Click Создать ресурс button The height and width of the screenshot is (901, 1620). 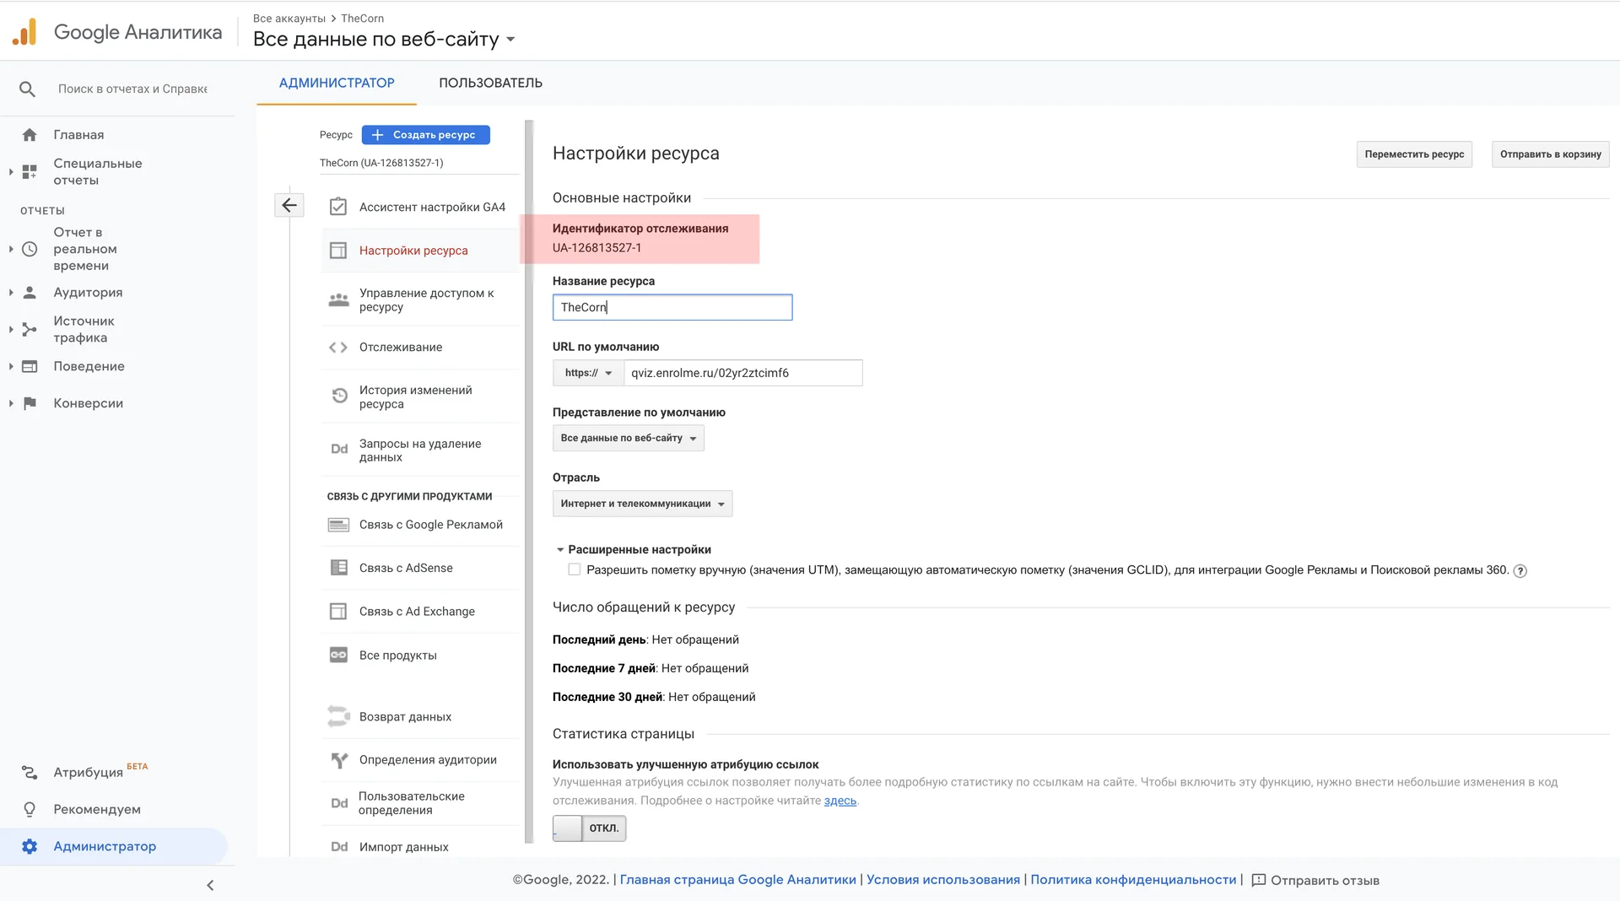click(425, 135)
